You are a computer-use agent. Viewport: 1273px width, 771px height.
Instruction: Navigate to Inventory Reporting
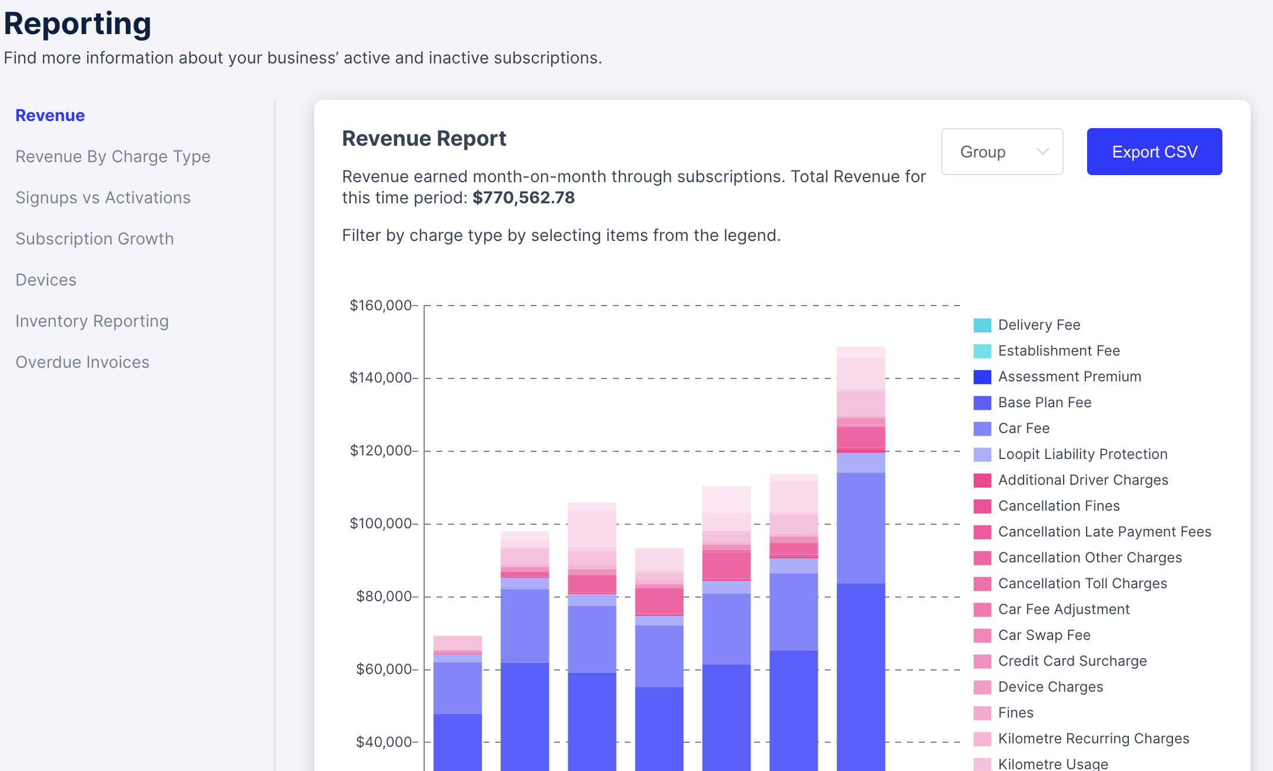point(92,321)
